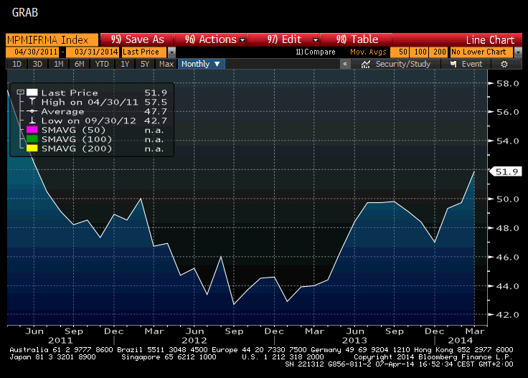528x378 pixels.
Task: Collapse the legend box toggle
Action: click(20, 93)
